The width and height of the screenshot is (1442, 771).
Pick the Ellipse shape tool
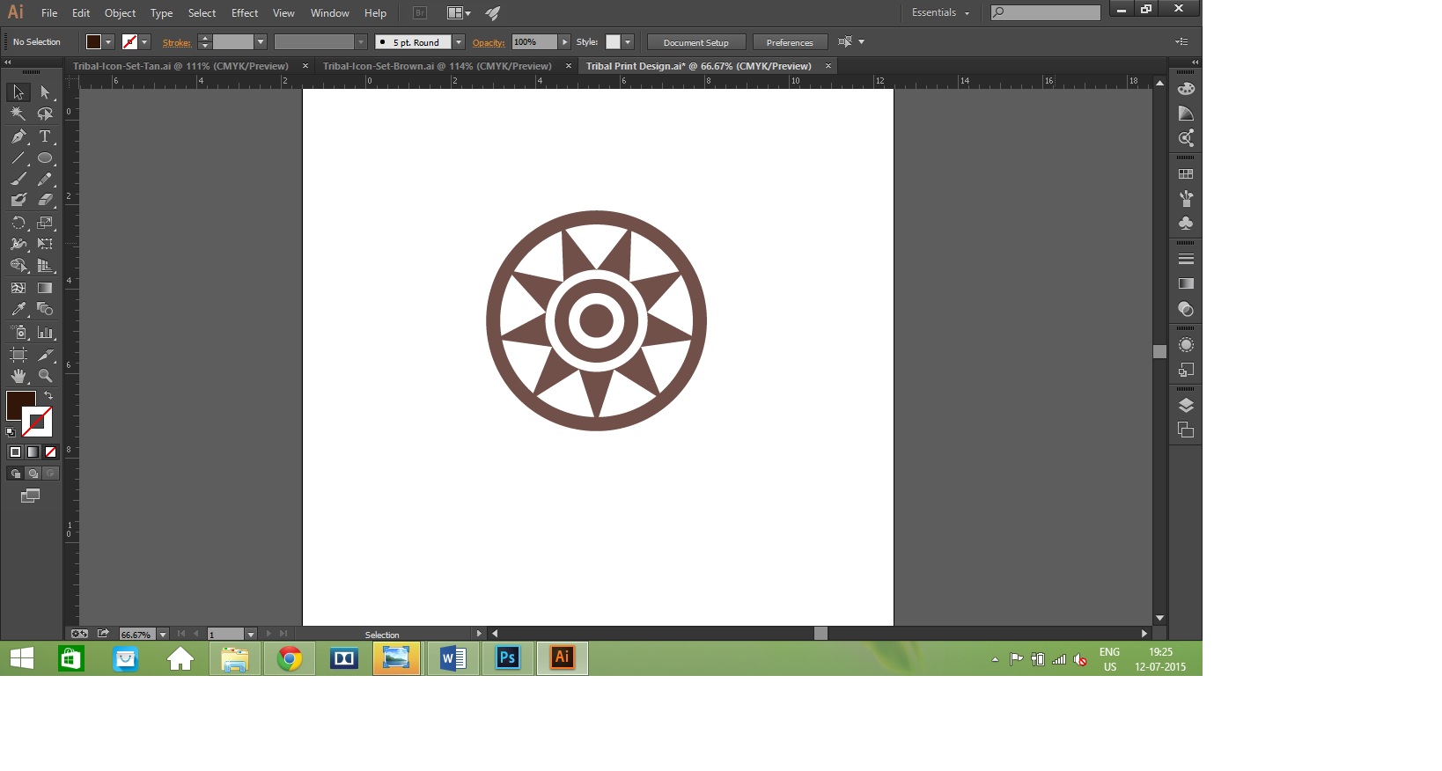[x=45, y=158]
